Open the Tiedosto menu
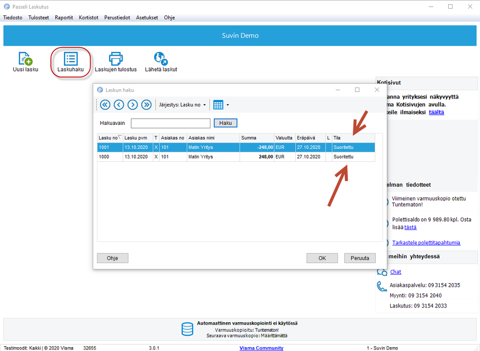Viewport: 480px width, 351px height. (12, 17)
